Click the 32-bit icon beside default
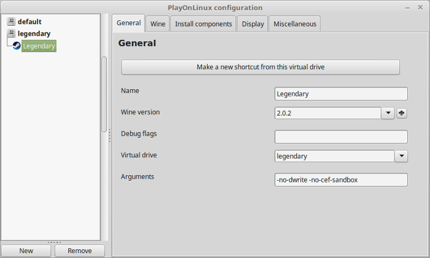 (11, 21)
